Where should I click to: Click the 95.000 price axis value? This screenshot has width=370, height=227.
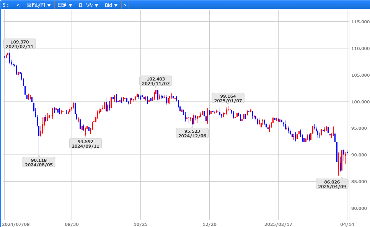(359, 128)
